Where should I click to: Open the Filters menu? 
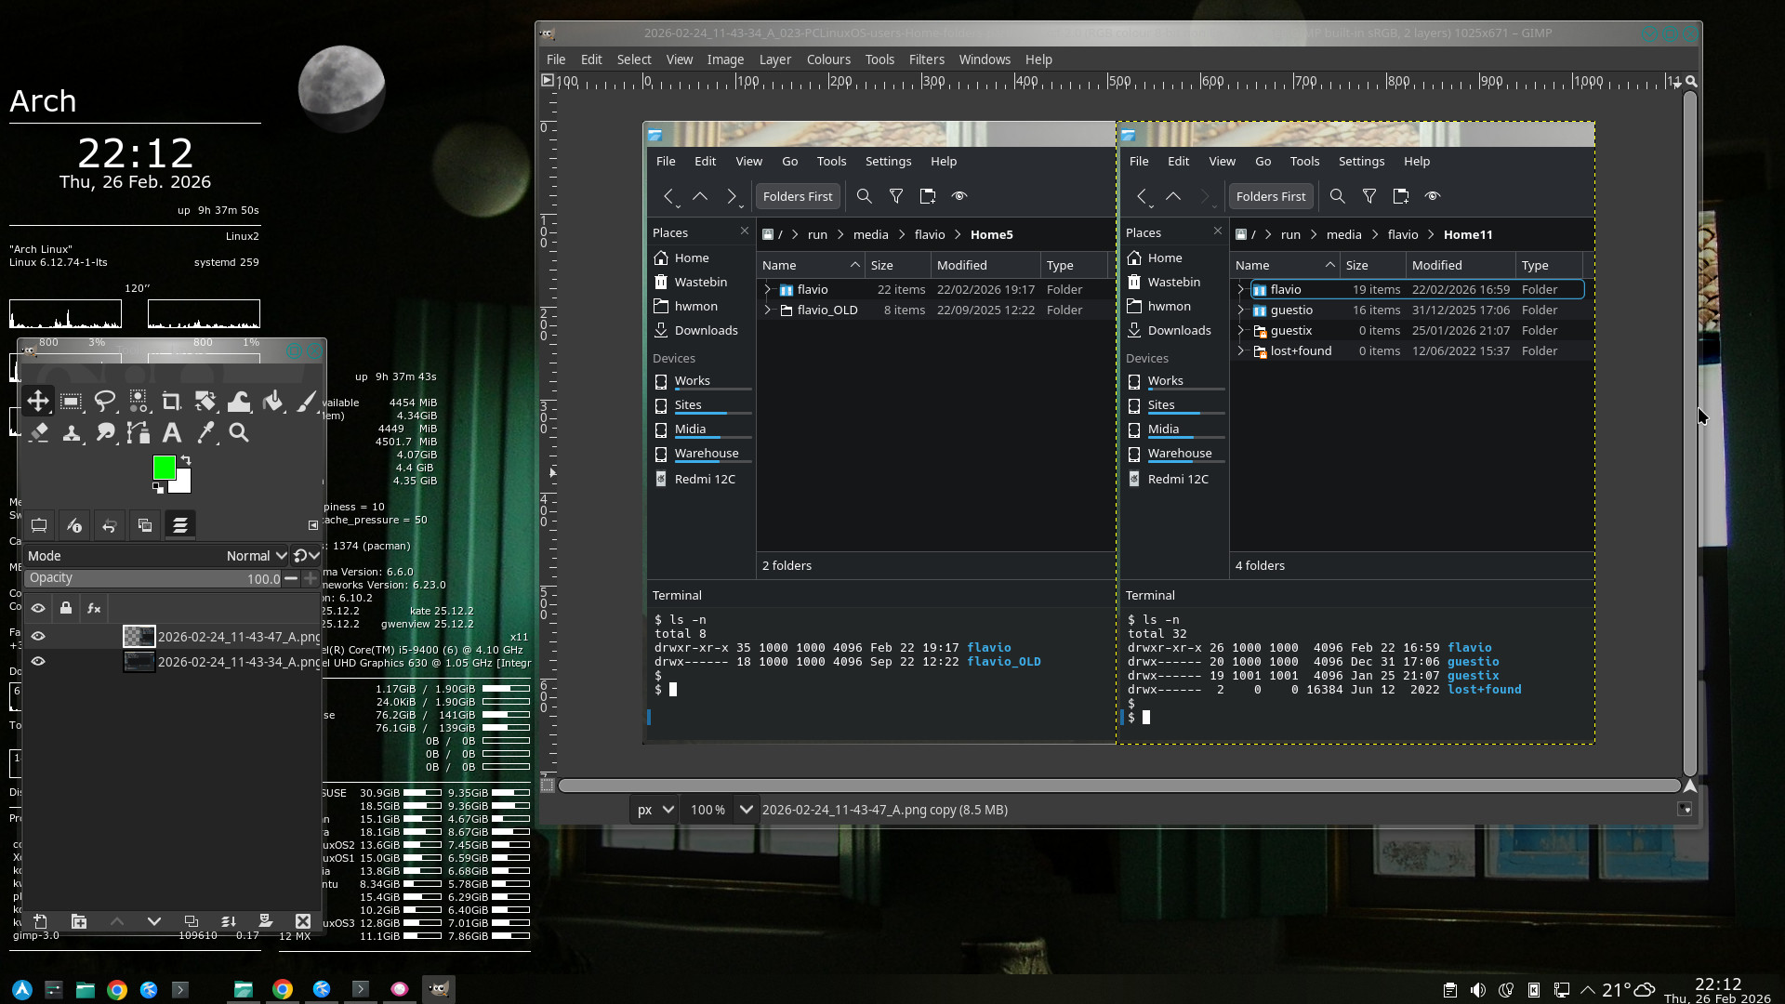[926, 59]
